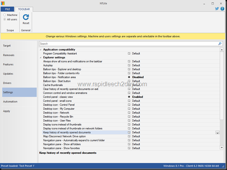Click state icon for Desktop icon Recycle Bin

129,116
